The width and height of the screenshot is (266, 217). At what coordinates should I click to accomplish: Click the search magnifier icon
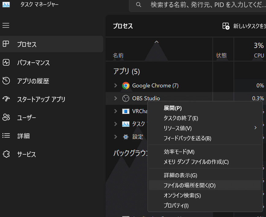pos(138,5)
